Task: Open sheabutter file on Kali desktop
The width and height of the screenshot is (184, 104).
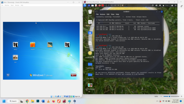Action: click(90, 55)
